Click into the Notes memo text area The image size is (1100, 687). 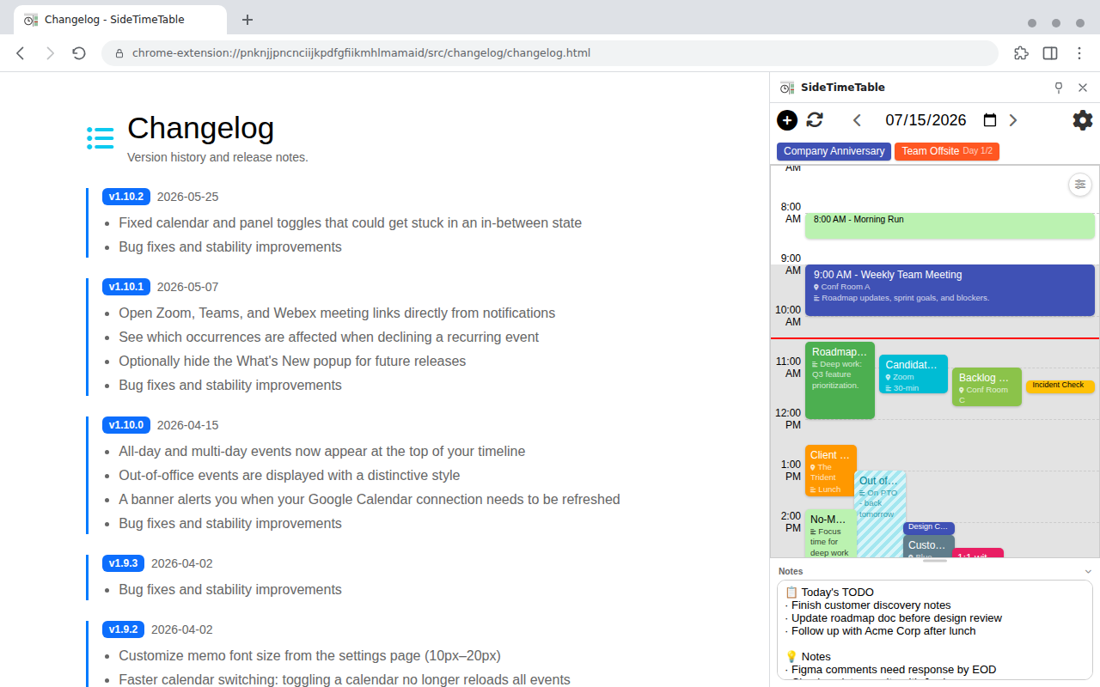pos(935,631)
